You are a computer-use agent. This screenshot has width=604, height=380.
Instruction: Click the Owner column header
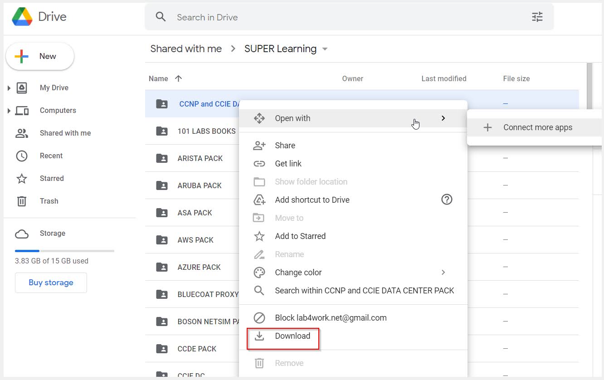353,78
